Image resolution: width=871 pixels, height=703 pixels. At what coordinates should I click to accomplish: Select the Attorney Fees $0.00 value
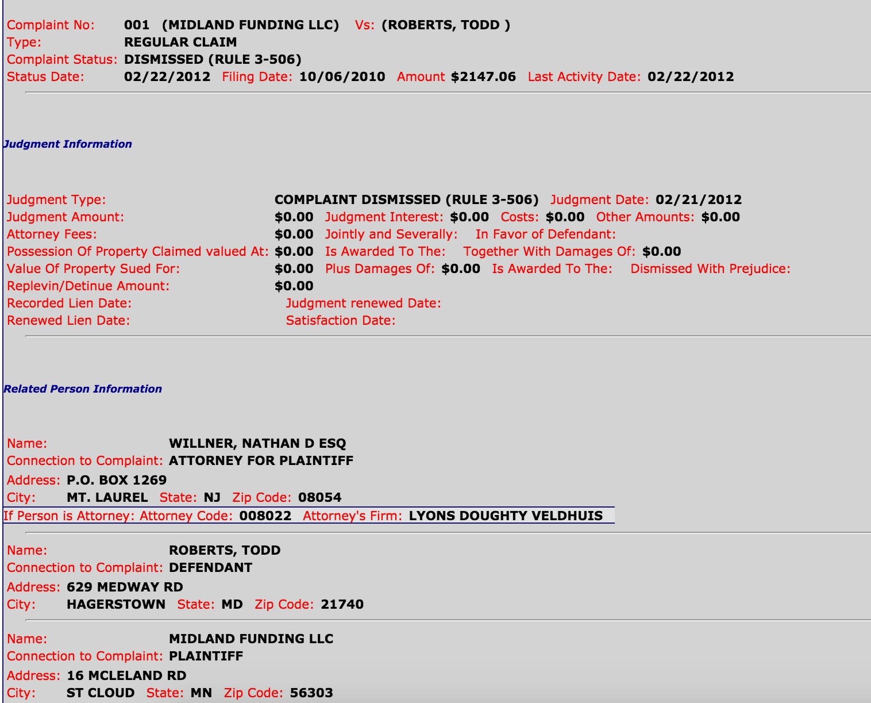[x=294, y=235]
